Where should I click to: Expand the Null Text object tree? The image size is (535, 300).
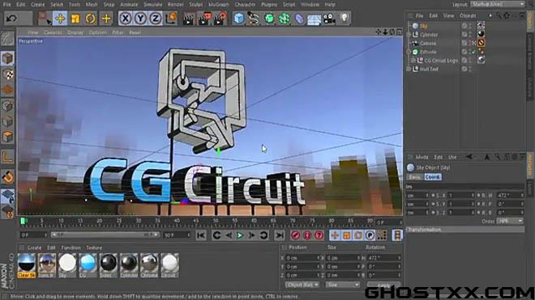(409, 69)
